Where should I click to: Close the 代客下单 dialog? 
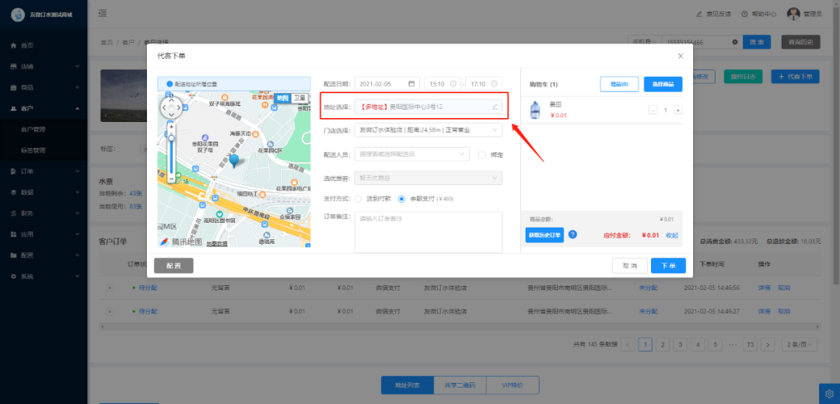pos(681,56)
